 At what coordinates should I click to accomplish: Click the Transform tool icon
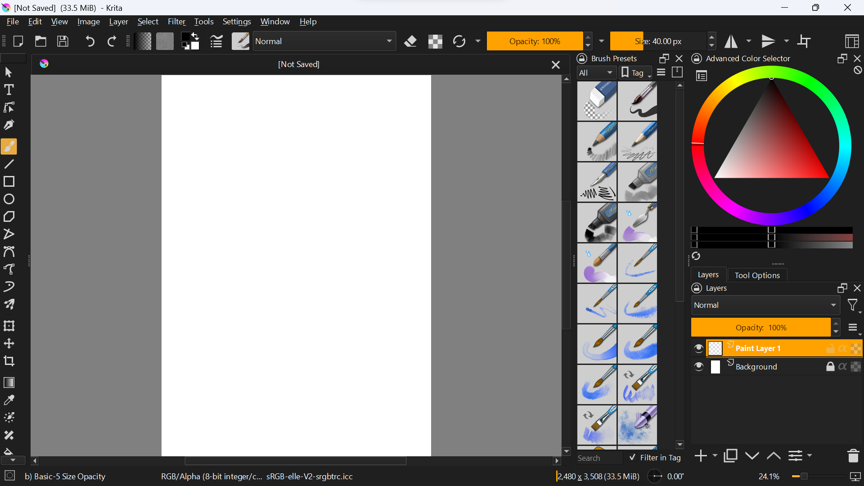point(9,326)
